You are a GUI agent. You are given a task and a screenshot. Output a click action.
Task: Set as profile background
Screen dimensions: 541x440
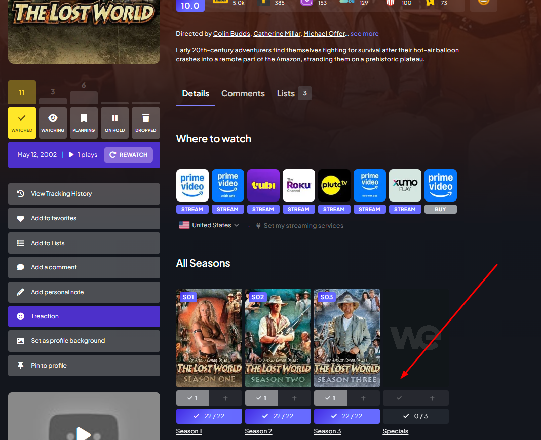click(84, 341)
